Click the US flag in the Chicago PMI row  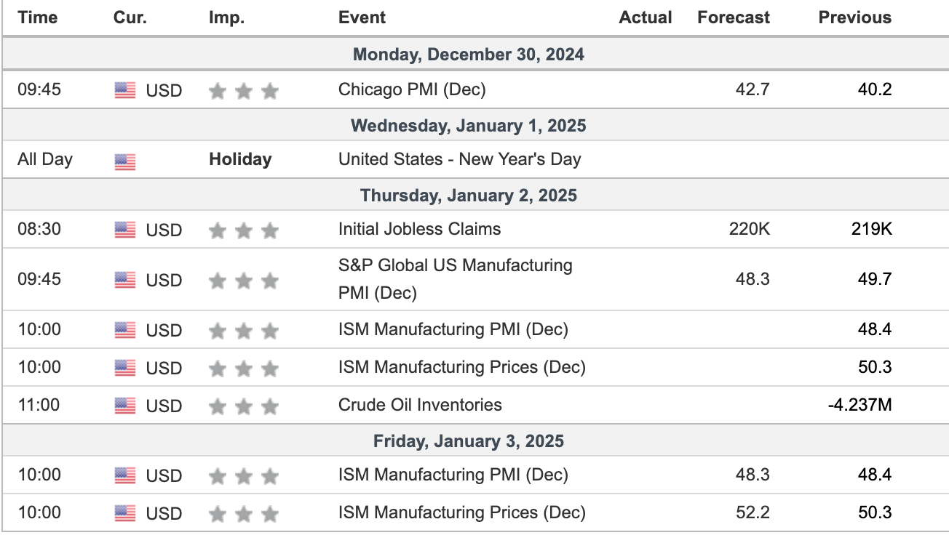[125, 90]
